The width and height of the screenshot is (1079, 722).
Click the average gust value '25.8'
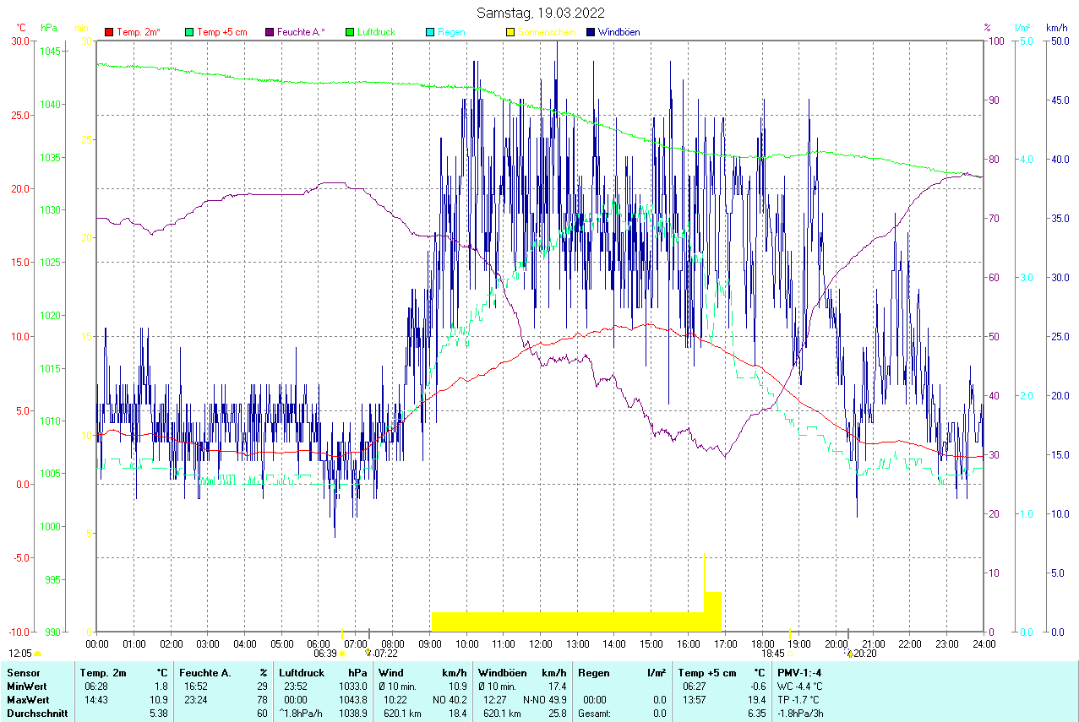[557, 714]
